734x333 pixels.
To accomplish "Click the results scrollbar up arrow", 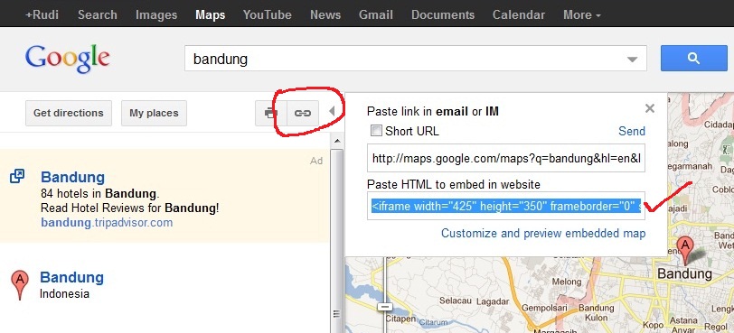I will [336, 140].
